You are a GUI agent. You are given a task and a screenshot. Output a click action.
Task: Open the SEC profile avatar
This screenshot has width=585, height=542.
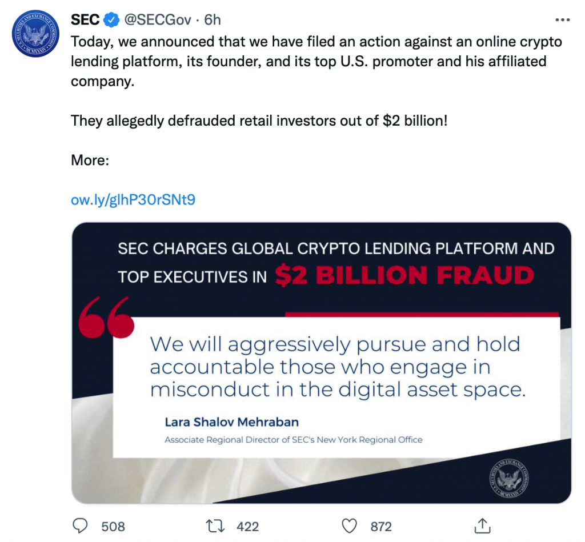pos(35,33)
